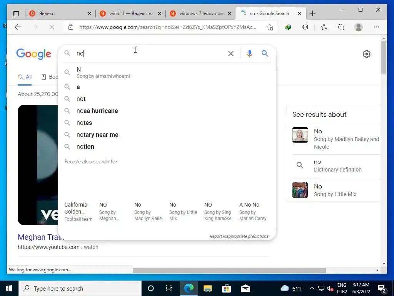Open Collections icon
394x296 pixels.
click(x=341, y=27)
